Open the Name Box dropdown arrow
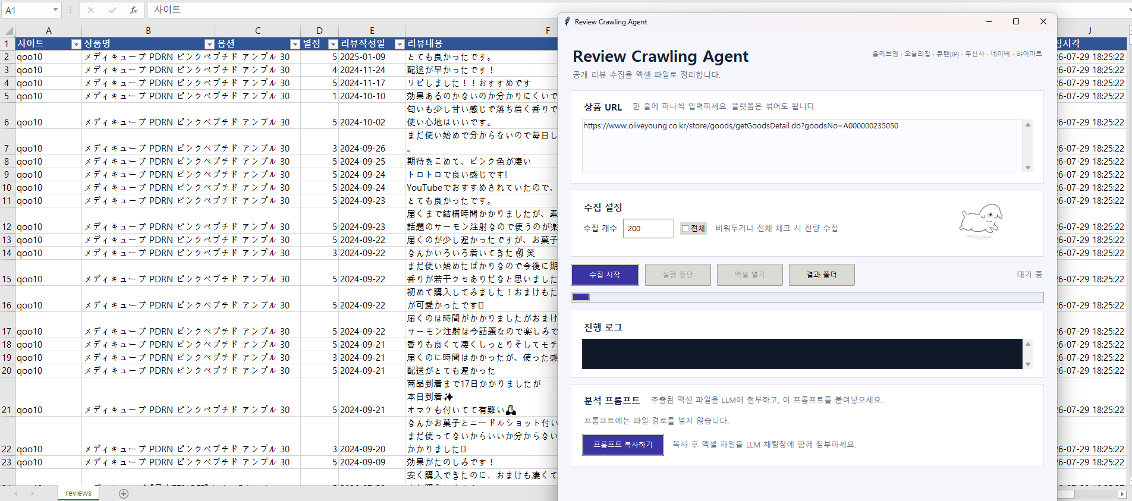The width and height of the screenshot is (1132, 501). click(55, 10)
